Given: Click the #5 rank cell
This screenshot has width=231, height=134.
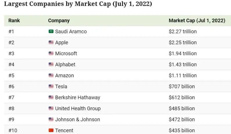Looking at the screenshot, I should (11, 76).
